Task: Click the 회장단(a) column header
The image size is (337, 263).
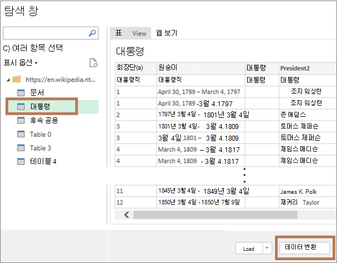Action: [136, 68]
